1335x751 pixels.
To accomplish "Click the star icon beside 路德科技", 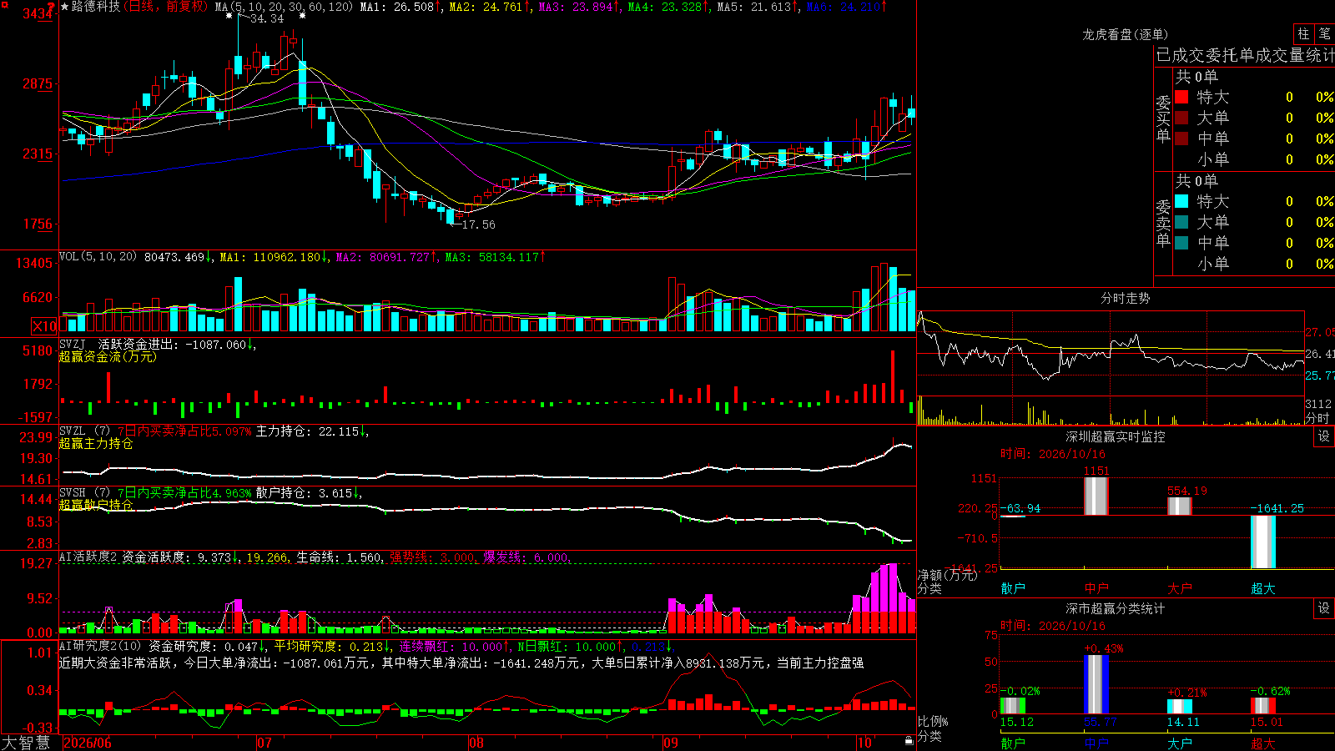I will (x=65, y=7).
